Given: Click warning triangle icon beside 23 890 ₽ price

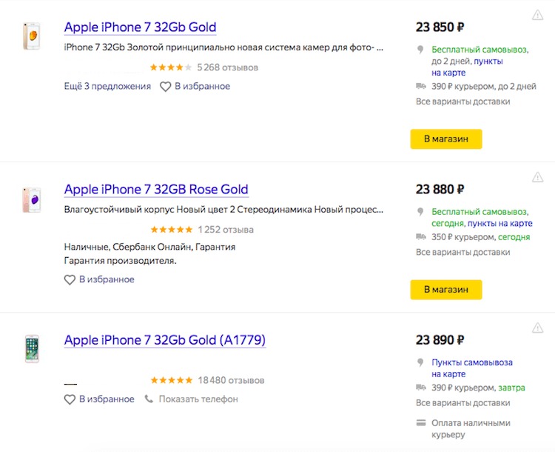Looking at the screenshot, I should pyautogui.click(x=537, y=328).
